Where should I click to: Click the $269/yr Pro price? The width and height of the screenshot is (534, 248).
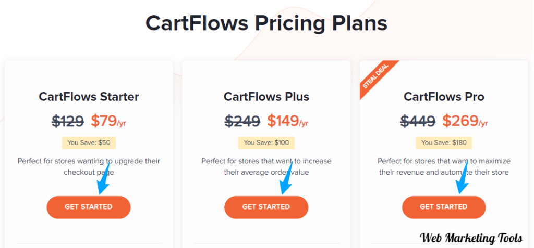(x=465, y=121)
